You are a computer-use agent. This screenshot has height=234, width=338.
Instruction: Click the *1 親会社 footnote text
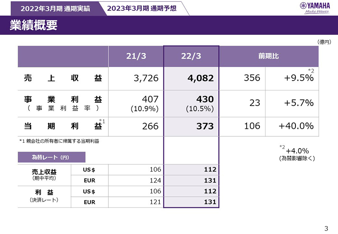(x=59, y=141)
